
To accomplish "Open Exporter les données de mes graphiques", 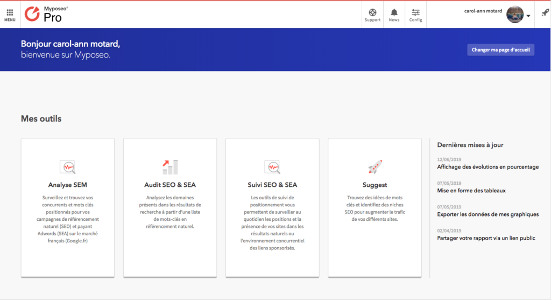I will 488,214.
